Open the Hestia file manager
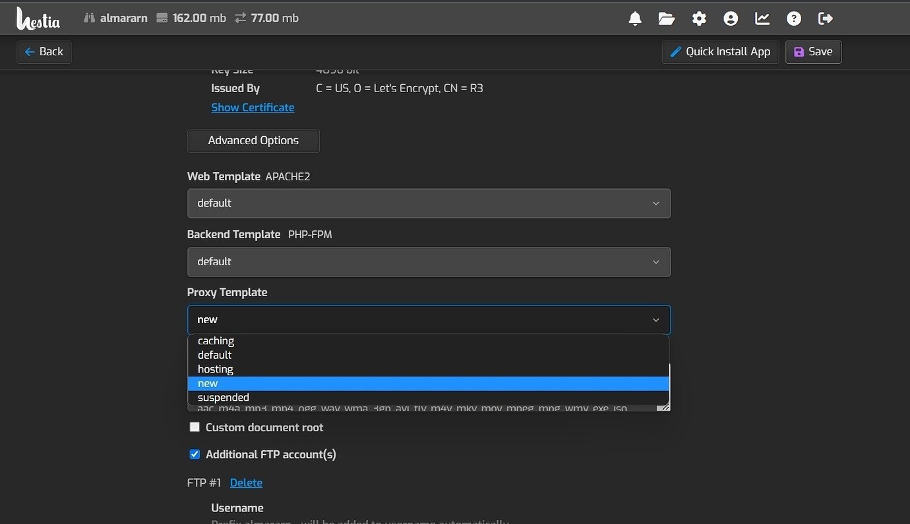 [x=666, y=18]
